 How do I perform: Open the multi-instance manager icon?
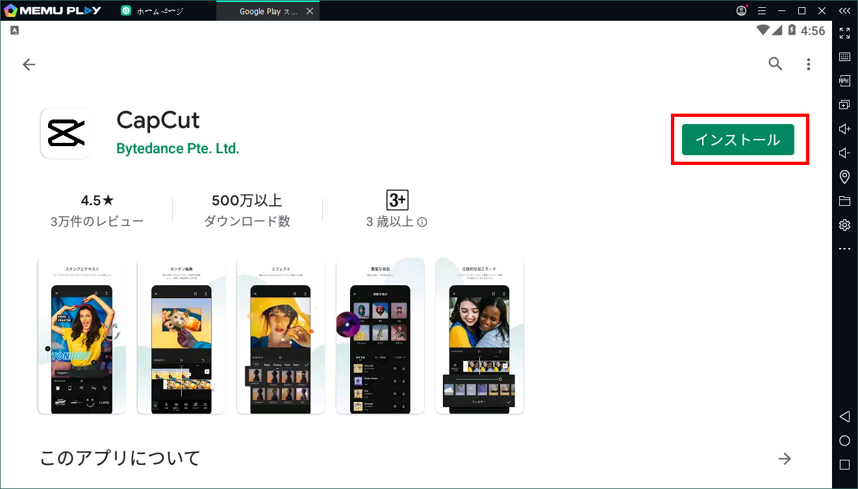[844, 105]
